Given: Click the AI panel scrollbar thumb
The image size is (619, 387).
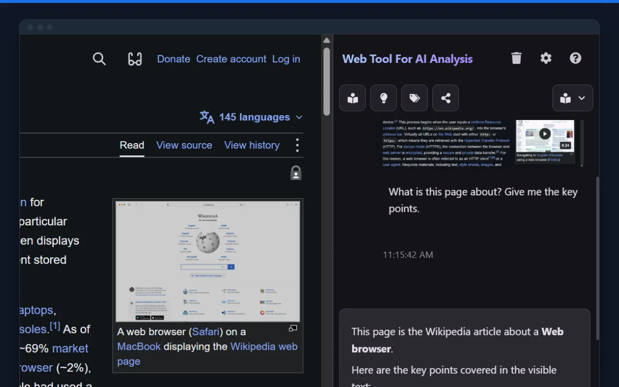Looking at the screenshot, I should [597, 258].
